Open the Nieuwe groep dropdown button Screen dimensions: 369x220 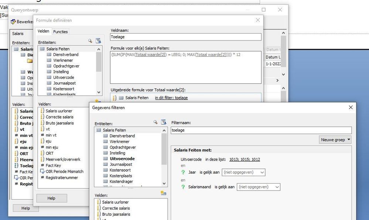[x=335, y=140]
